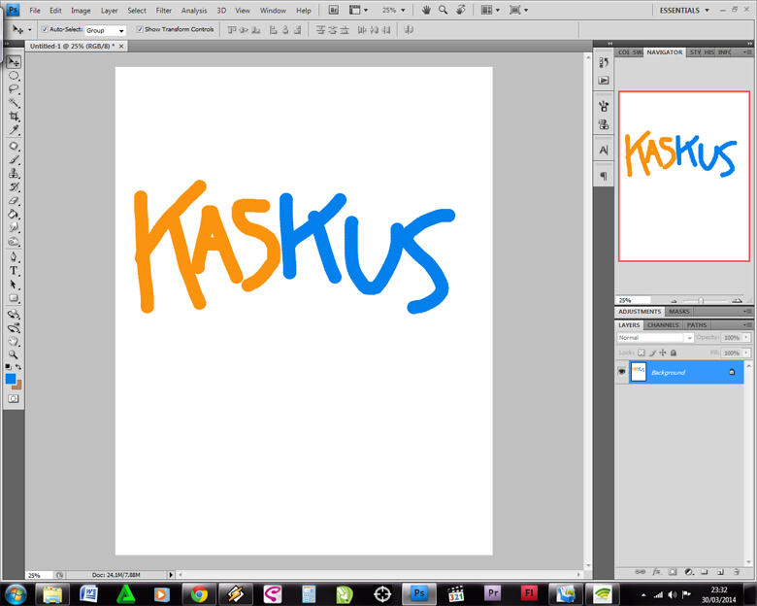Toggle the Auto-Select checkbox
The height and width of the screenshot is (606, 757).
(45, 29)
